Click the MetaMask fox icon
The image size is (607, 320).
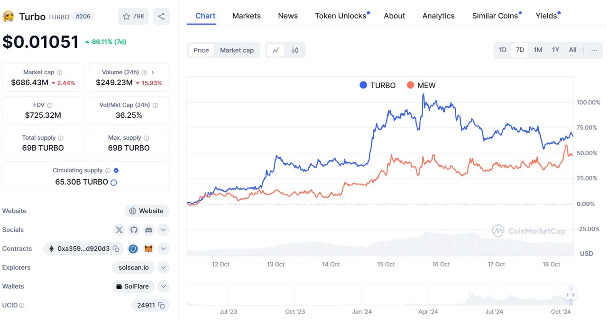coord(148,249)
